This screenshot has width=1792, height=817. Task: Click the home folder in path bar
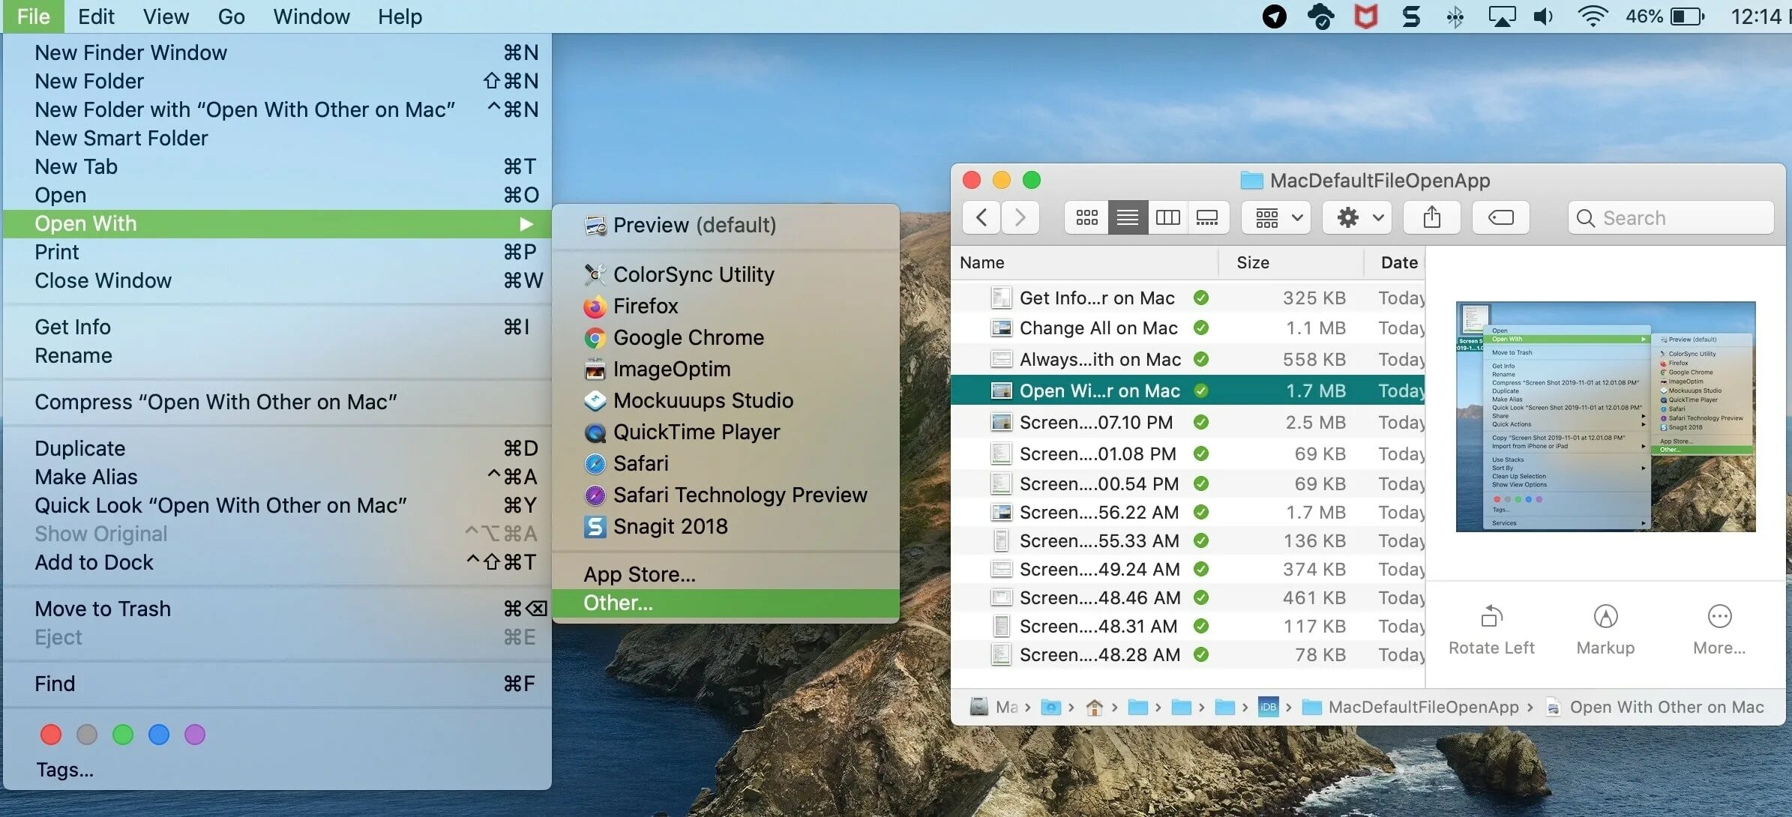(x=1094, y=707)
